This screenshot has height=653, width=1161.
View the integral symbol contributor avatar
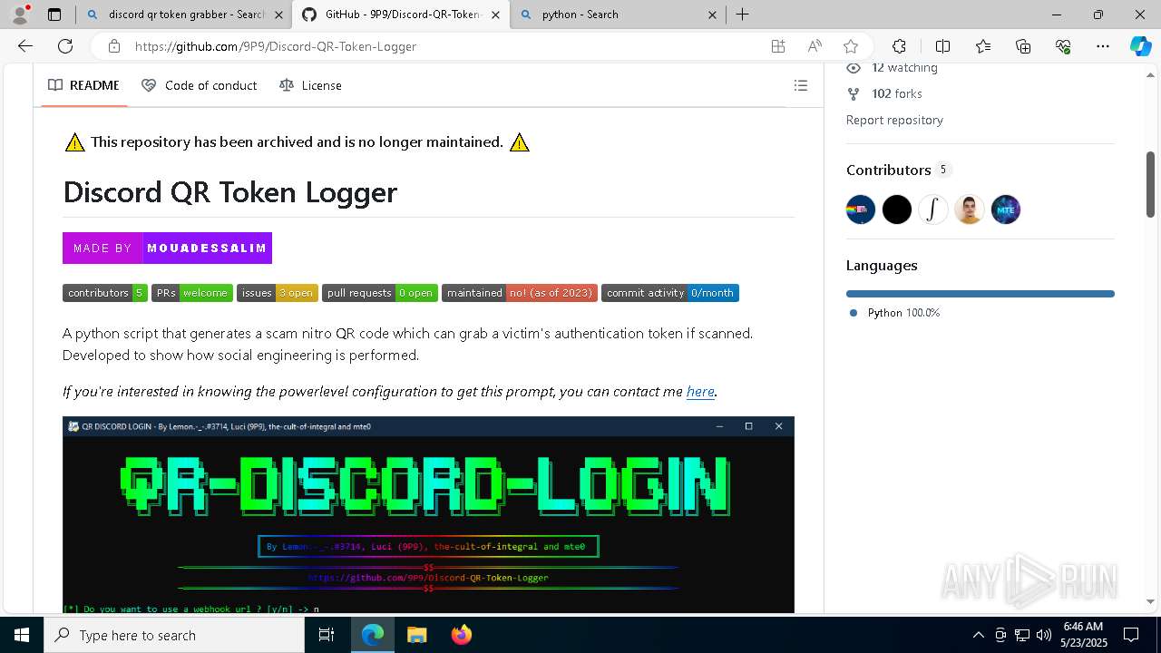tap(933, 210)
